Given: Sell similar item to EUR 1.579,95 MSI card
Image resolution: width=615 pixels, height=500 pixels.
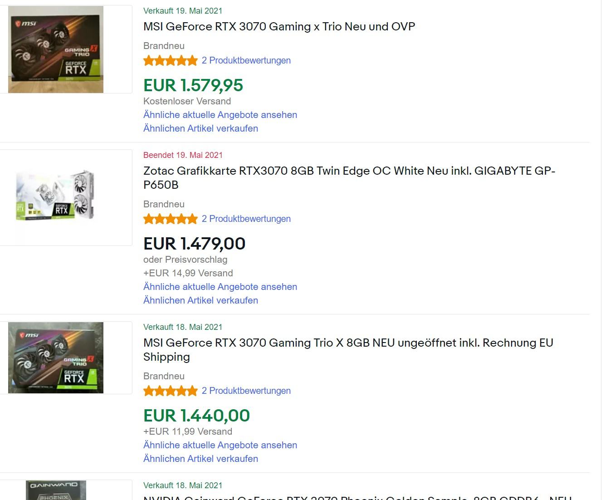Looking at the screenshot, I should coord(200,128).
